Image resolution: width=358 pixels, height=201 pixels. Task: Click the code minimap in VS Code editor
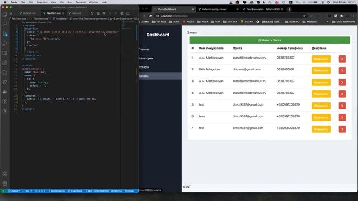pyautogui.click(x=129, y=25)
